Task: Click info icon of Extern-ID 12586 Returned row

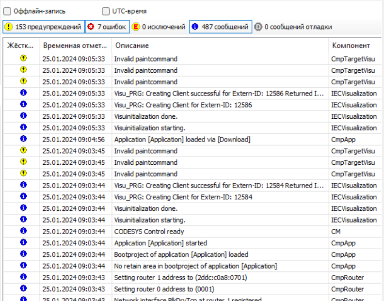Action: 23,93
